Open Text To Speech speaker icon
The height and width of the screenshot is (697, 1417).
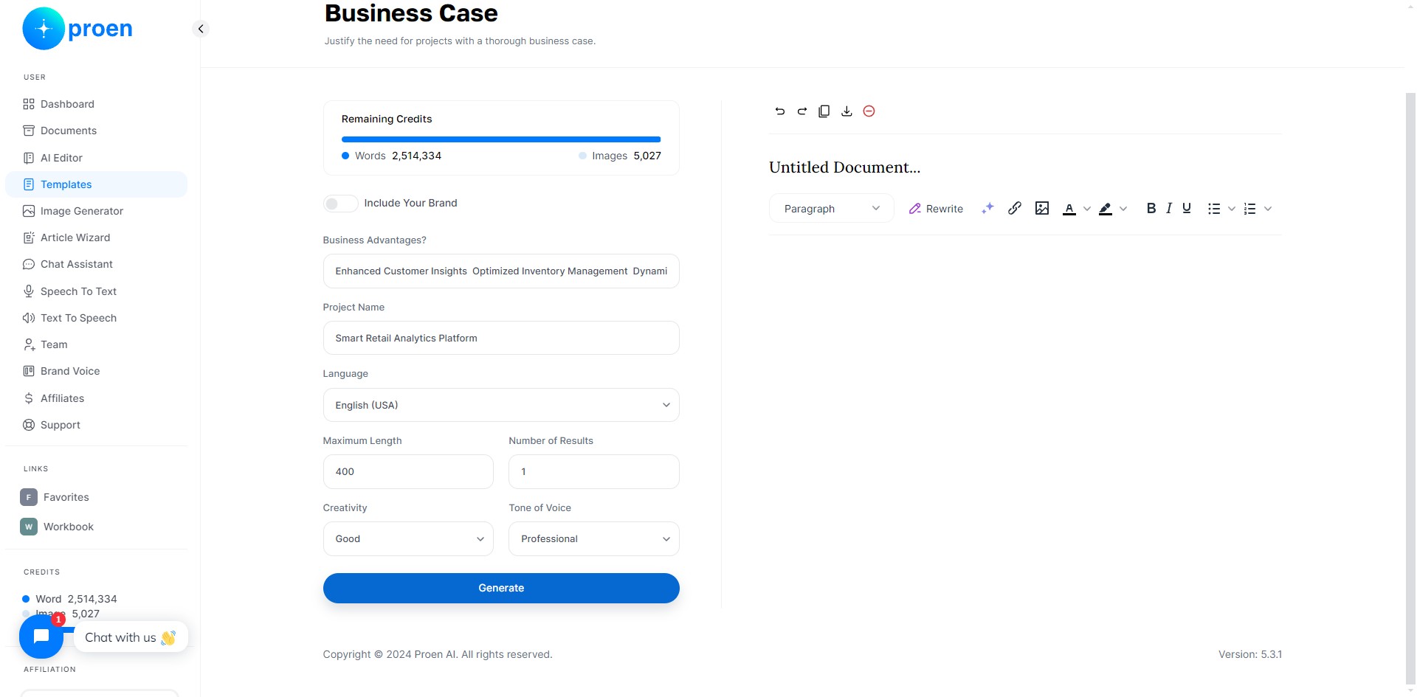29,318
